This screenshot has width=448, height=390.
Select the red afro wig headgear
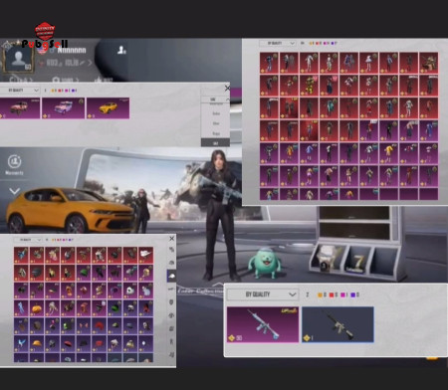99,326
